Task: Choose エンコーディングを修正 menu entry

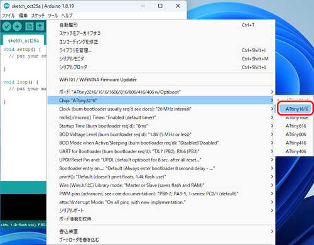Action: (161, 42)
